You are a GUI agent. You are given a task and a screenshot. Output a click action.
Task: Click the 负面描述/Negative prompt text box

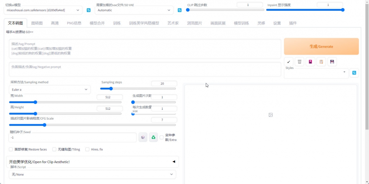click(145, 69)
